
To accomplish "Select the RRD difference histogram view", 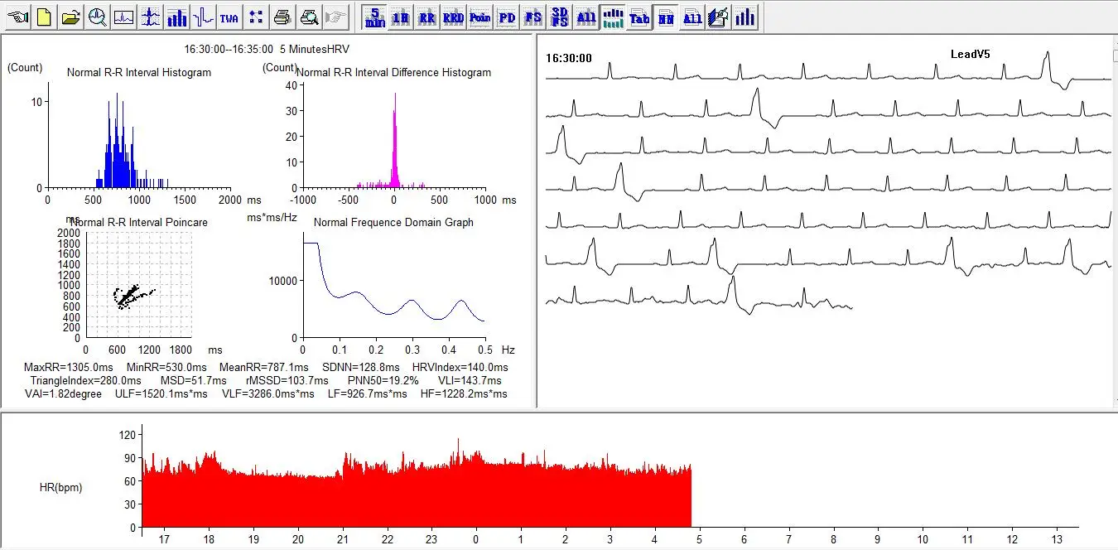I will tap(454, 17).
